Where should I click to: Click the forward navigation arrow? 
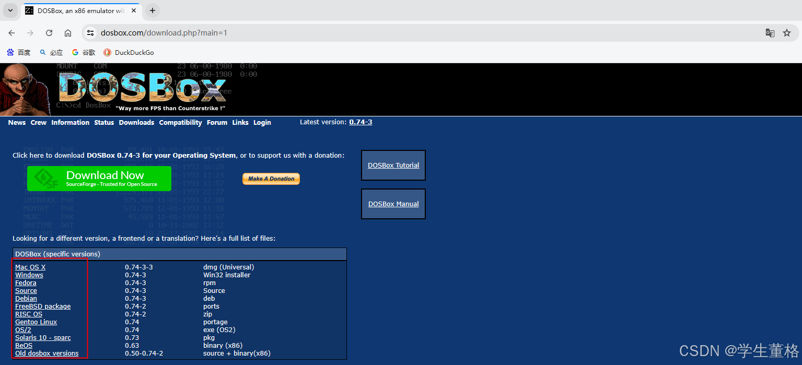point(30,33)
